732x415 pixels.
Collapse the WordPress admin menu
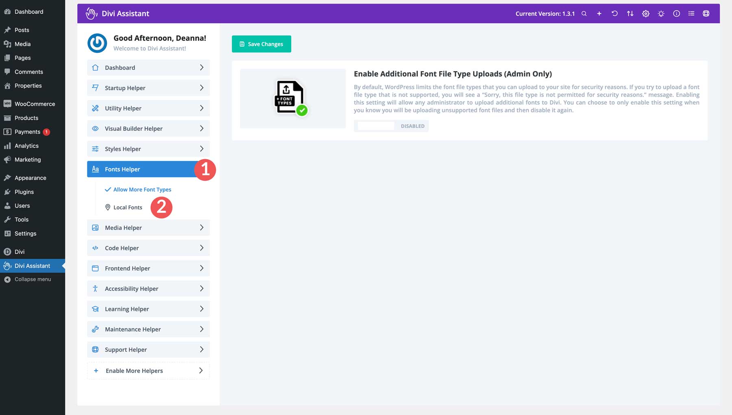[33, 279]
